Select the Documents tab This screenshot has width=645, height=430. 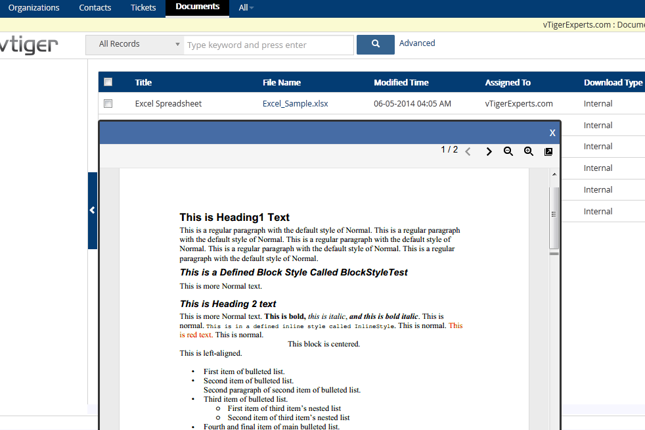click(198, 7)
